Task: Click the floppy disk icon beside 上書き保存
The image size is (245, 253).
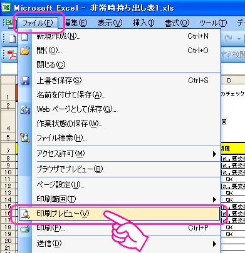Action: [25, 81]
